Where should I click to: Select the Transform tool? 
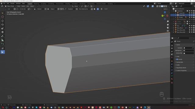(x=2, y=32)
